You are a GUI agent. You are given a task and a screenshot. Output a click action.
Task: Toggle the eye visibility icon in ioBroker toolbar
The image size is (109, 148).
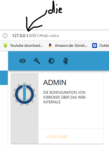23,61
